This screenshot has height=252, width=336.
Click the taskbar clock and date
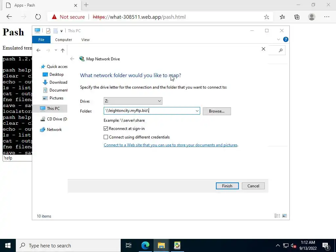[x=308, y=245]
